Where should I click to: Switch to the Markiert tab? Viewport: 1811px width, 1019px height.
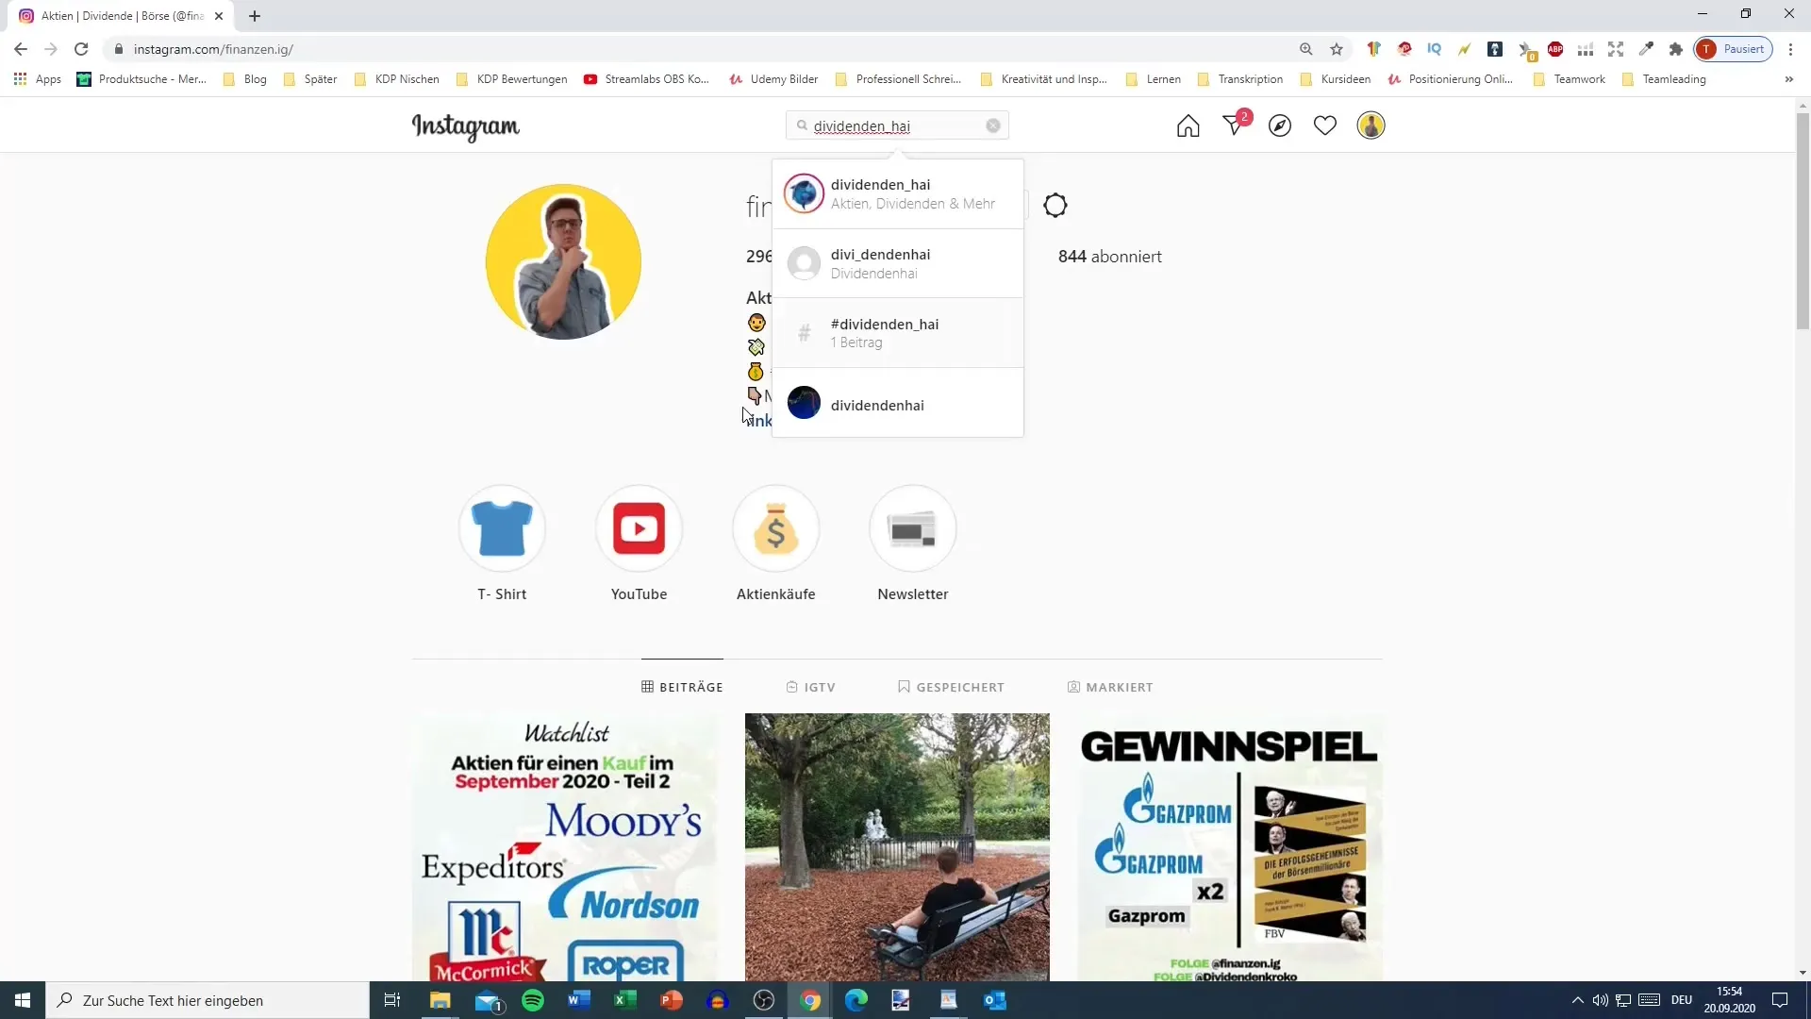1110,687
